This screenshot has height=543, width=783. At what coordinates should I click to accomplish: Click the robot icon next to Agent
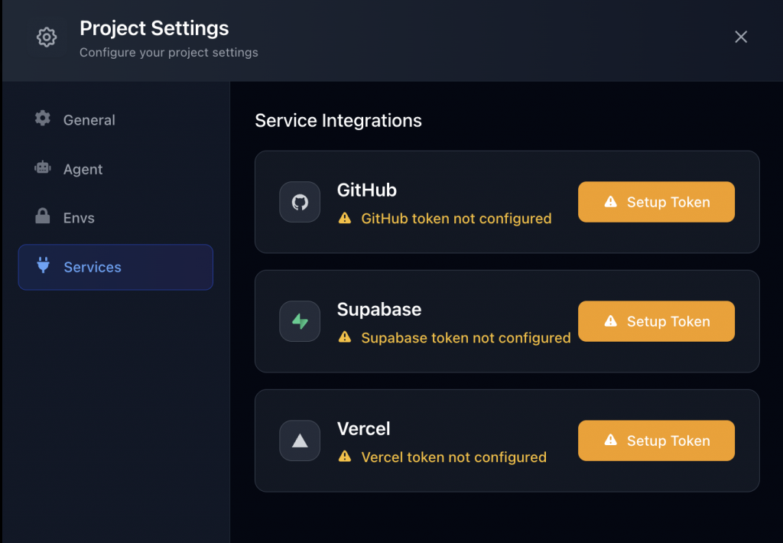(43, 168)
